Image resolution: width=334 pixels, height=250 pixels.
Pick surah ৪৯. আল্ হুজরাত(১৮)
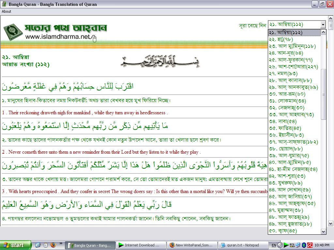click(x=294, y=224)
